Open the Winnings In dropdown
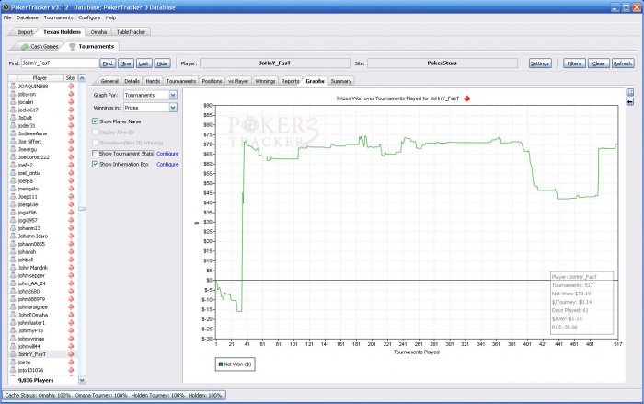 [173, 108]
